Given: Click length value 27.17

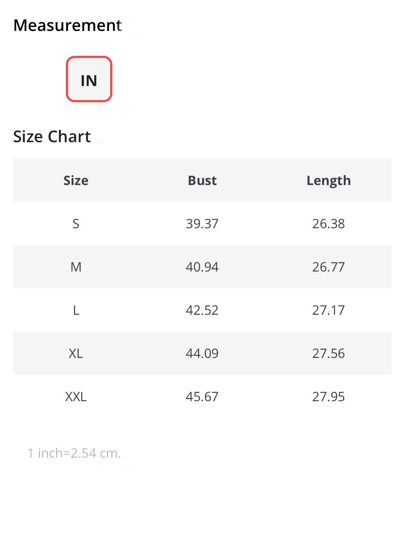Looking at the screenshot, I should [328, 310].
